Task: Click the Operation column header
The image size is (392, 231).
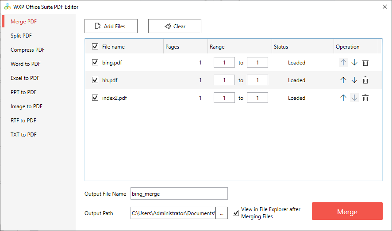Action: point(356,47)
